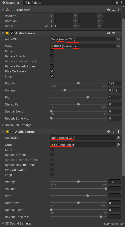Click the Position X input field
Viewport: 125px width, 227px height.
pyautogui.click(x=63, y=16)
